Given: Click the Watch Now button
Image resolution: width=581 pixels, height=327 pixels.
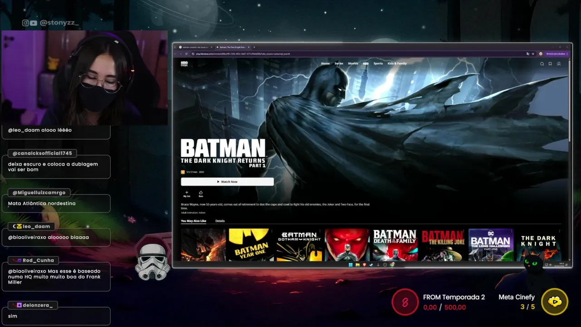Looking at the screenshot, I should point(227,182).
